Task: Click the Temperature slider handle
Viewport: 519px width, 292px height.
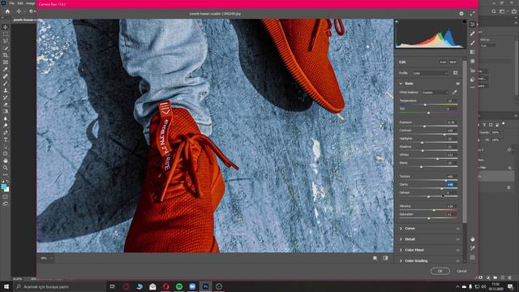Action: click(x=425, y=105)
